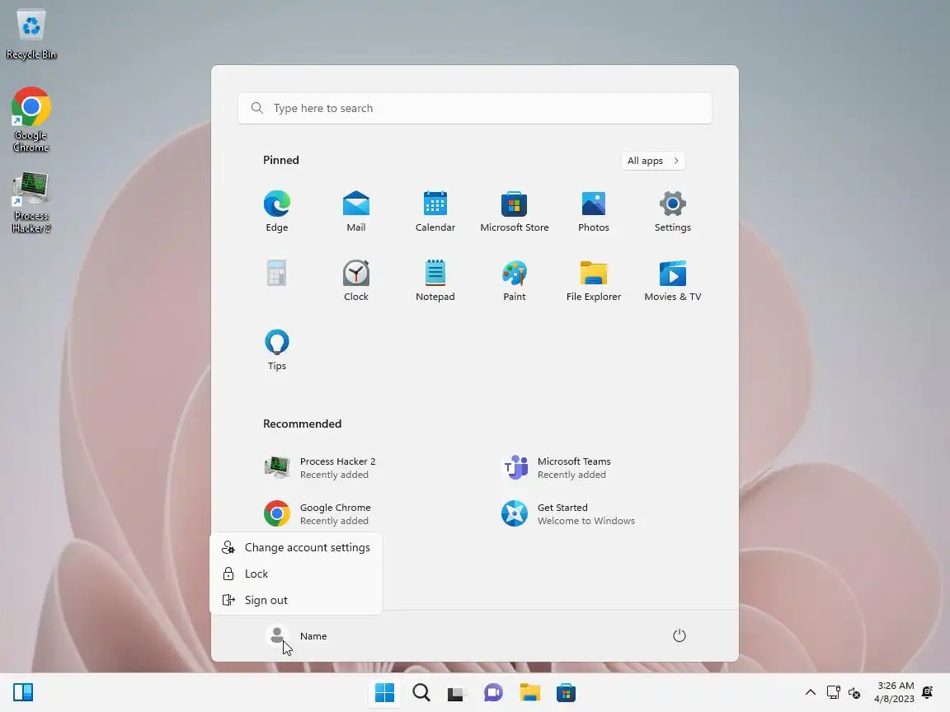Viewport: 950px width, 712px height.
Task: Click the unlabeled Calculator icon
Action: click(x=277, y=273)
